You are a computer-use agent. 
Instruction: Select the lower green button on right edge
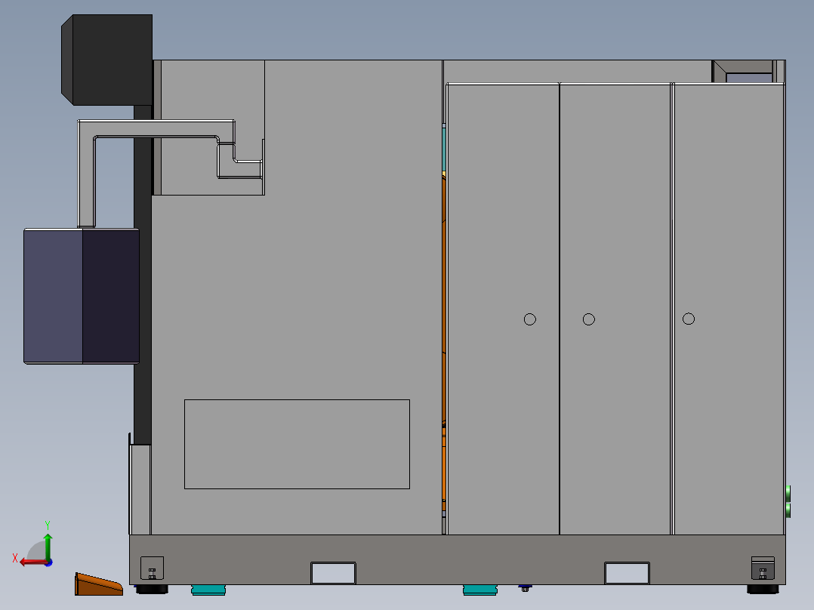(x=788, y=510)
